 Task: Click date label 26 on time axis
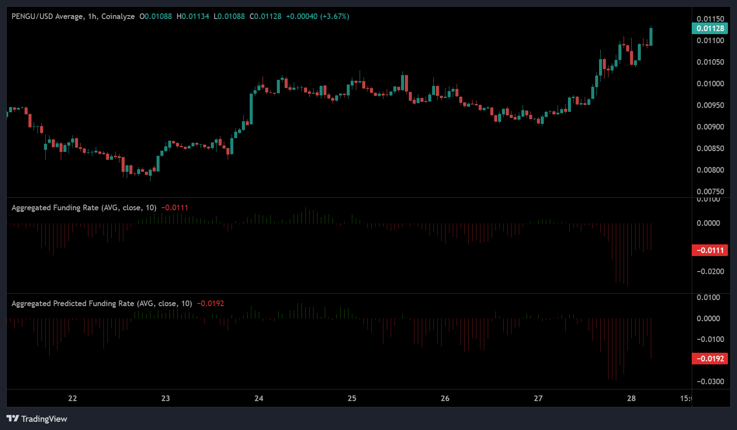click(445, 398)
